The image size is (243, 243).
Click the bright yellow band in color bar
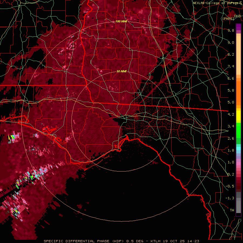pos(238,116)
